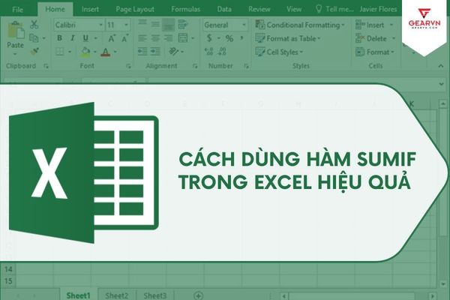Open Cell Styles gallery
Screen dimensions: 450x300
click(x=279, y=52)
